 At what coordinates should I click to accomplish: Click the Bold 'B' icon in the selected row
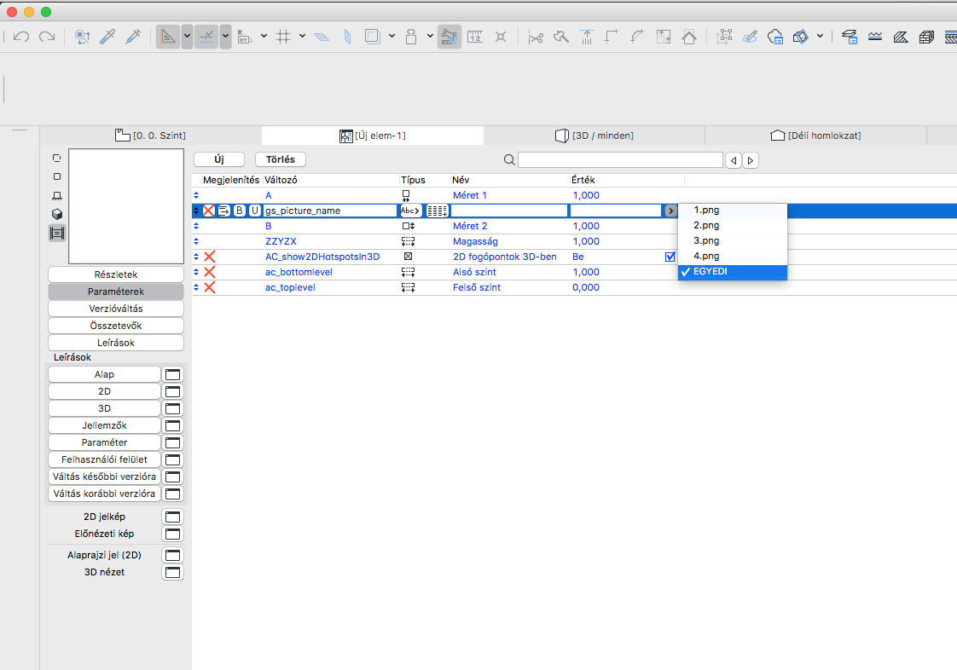pyautogui.click(x=239, y=211)
